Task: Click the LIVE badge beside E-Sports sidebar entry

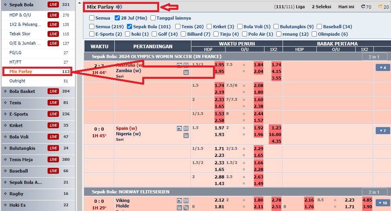Action: coord(53,114)
